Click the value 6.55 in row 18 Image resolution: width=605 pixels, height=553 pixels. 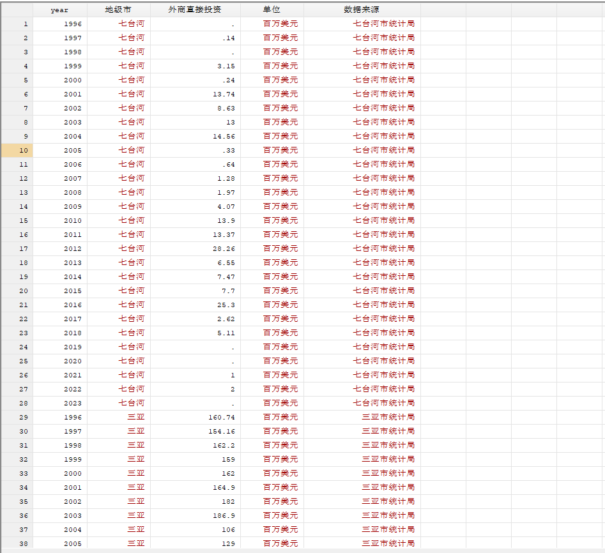point(226,263)
